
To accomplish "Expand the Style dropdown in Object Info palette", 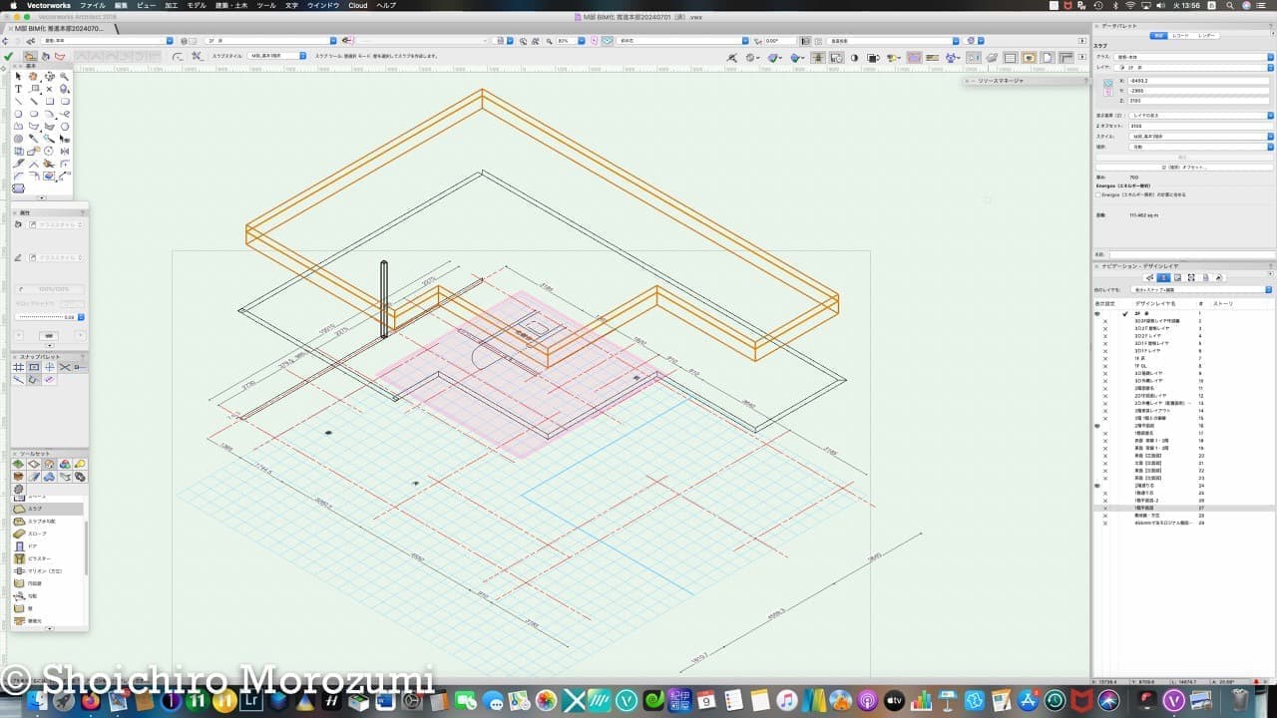I will [1198, 136].
